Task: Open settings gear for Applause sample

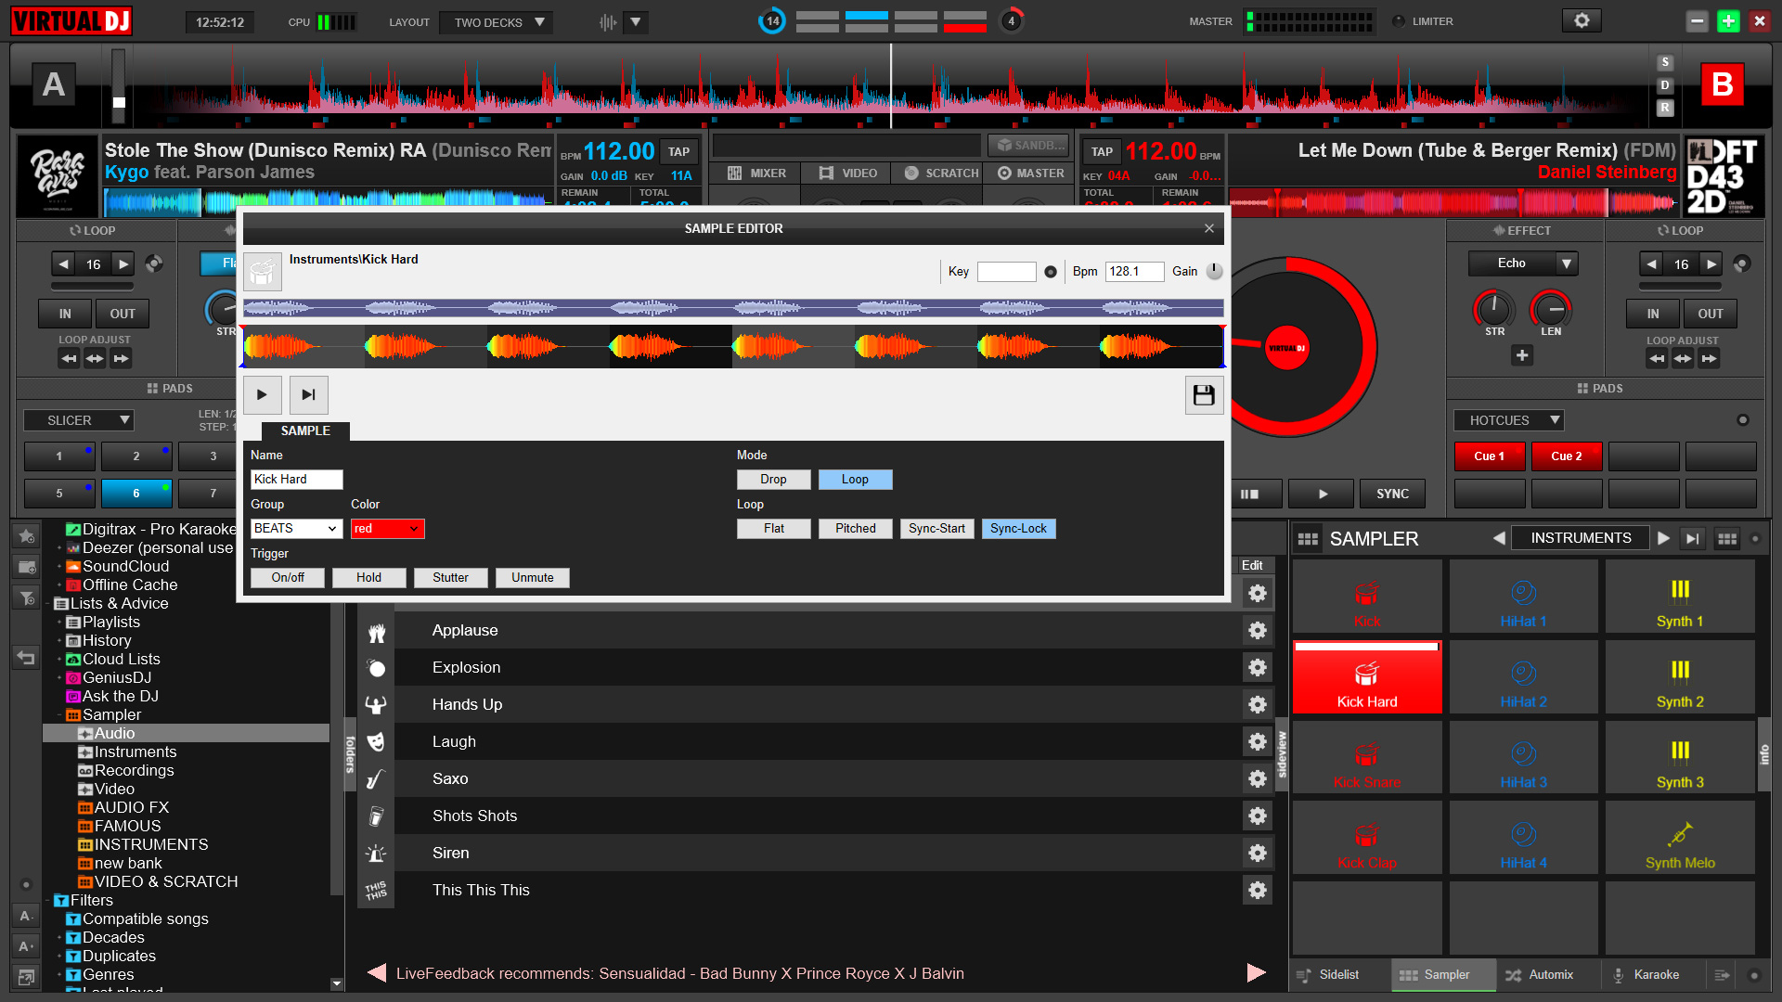Action: 1258,630
